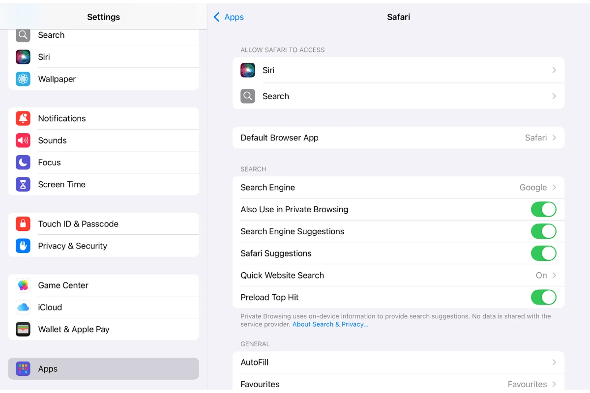
Task: Tap the Siri icon under Allow Safari to Access
Action: pyautogui.click(x=248, y=70)
